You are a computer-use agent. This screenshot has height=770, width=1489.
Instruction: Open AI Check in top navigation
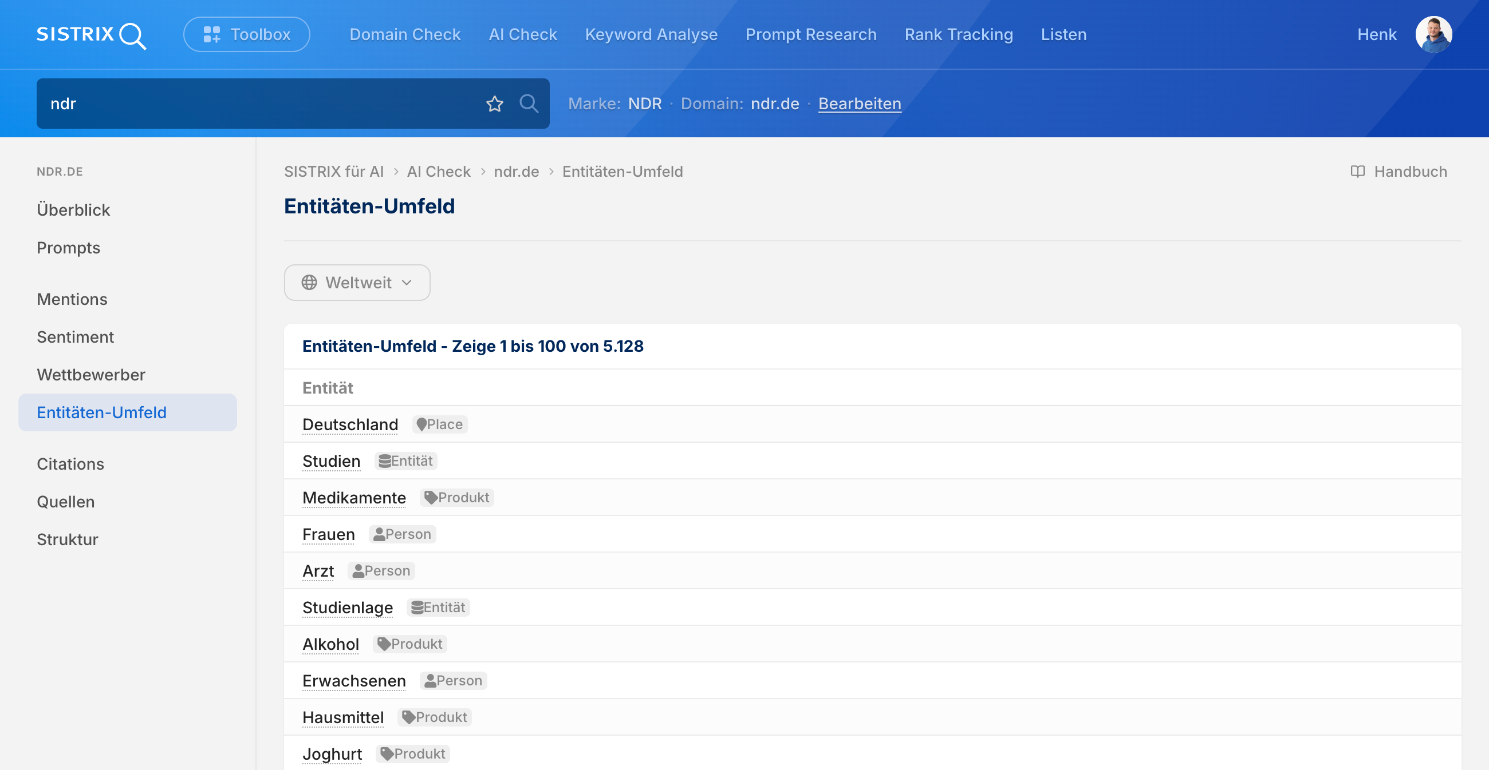(523, 35)
